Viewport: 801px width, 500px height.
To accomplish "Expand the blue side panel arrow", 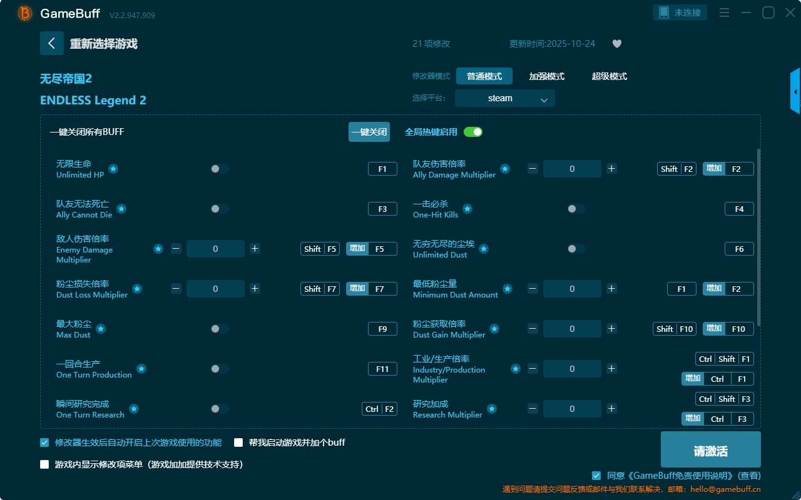I will point(795,91).
